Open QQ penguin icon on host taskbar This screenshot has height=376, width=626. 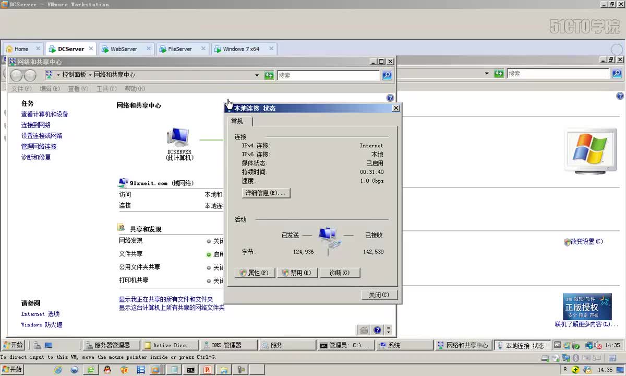point(107,370)
